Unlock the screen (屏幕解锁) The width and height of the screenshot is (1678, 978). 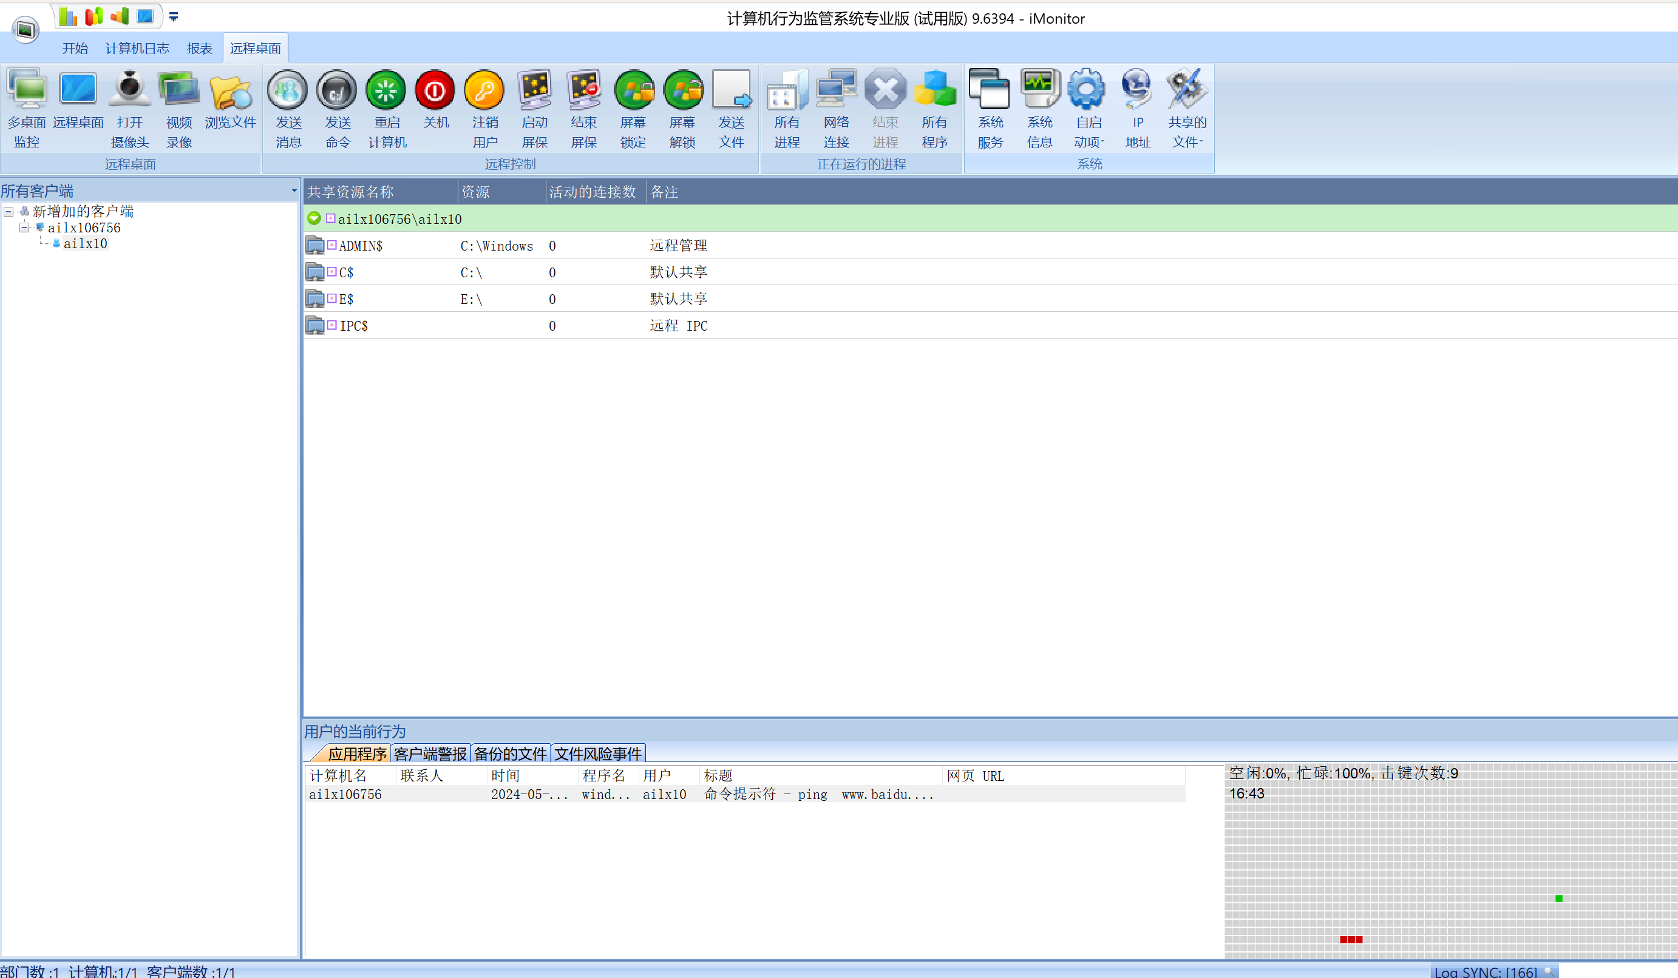click(682, 109)
